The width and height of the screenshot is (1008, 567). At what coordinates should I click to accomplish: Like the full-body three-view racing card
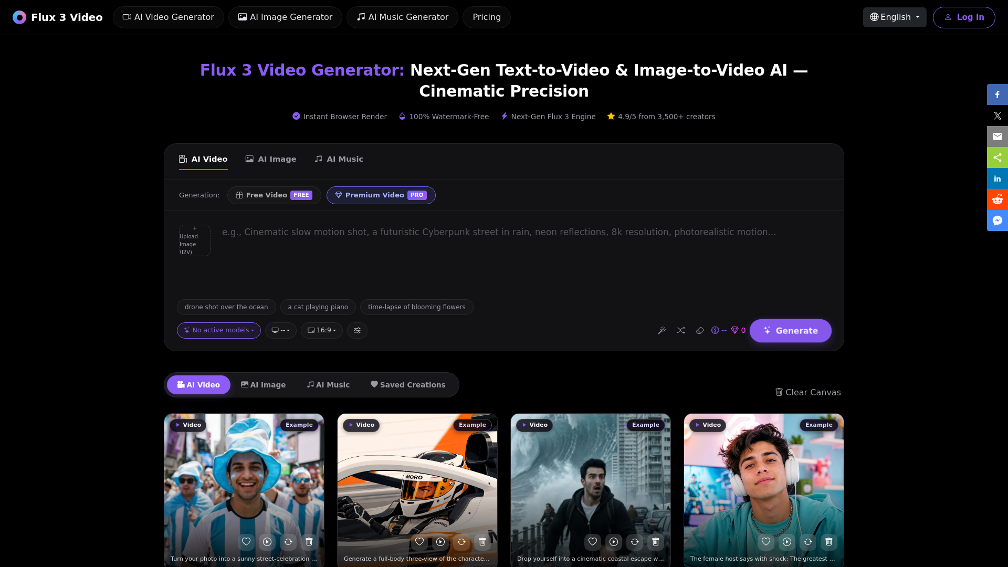(419, 541)
